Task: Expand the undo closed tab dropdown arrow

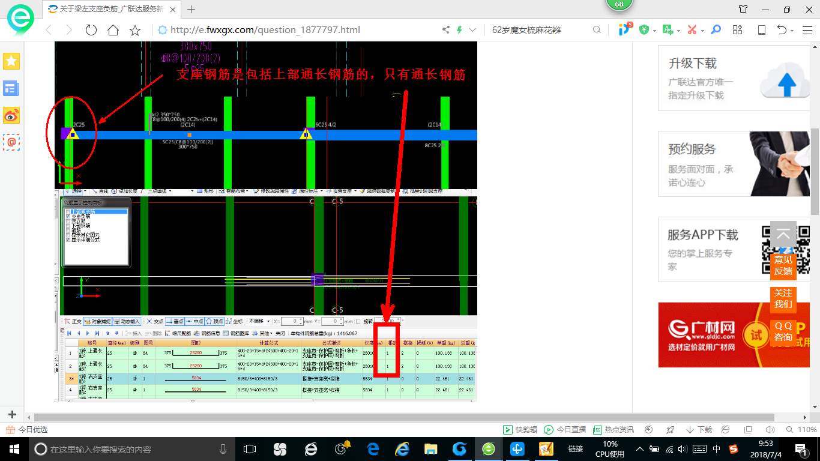Action: [x=792, y=31]
